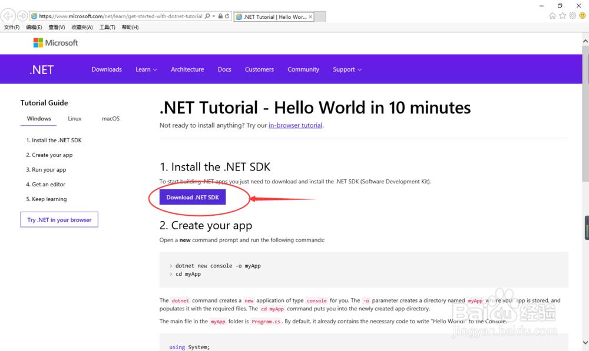Open the 工具(T) menu
589x351 pixels.
tap(107, 28)
